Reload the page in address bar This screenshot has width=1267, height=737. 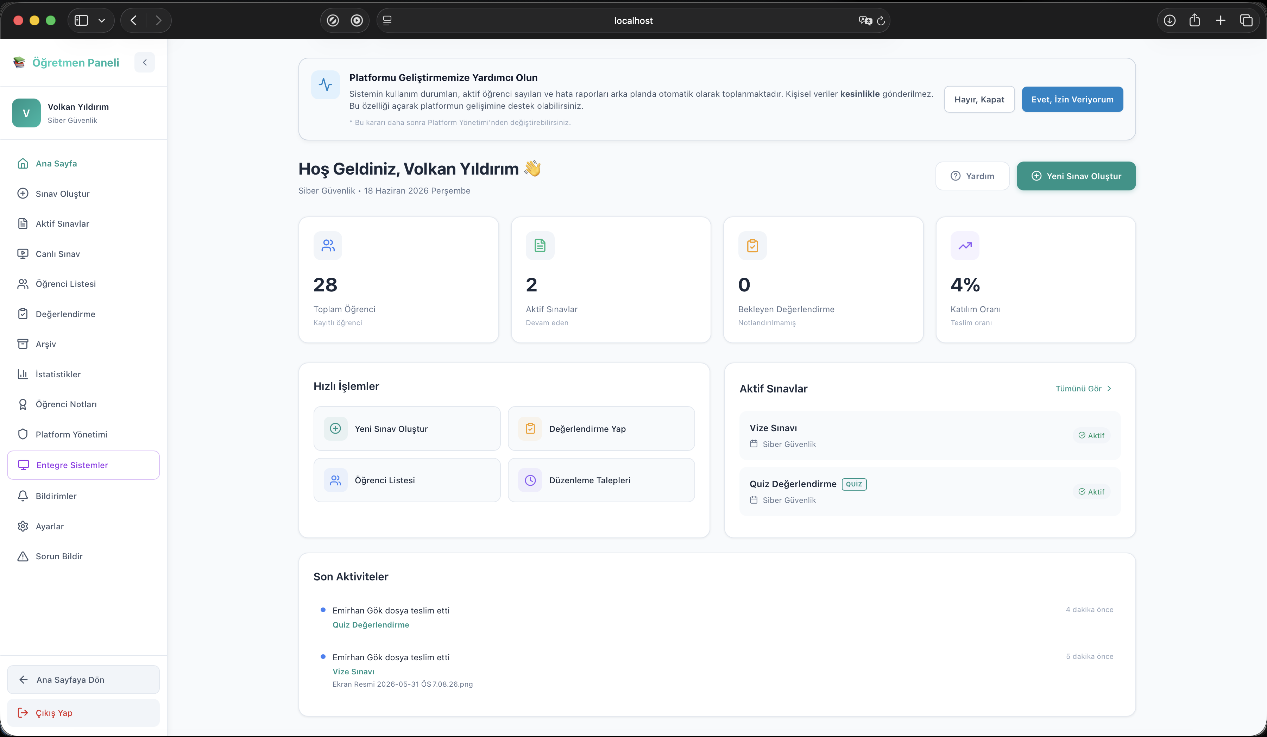[x=881, y=21]
